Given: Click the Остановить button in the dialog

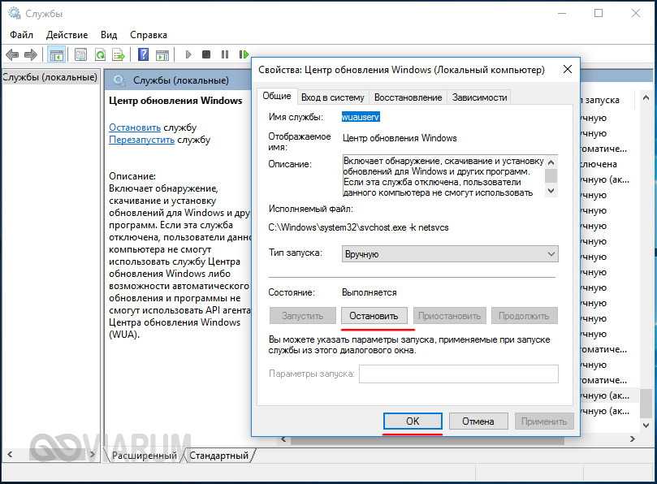Looking at the screenshot, I should point(374,316).
